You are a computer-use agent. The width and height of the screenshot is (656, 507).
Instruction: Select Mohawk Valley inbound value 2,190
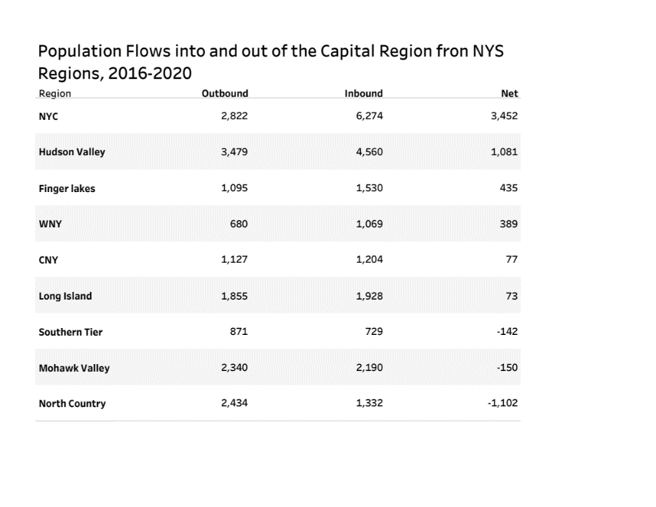[369, 368]
